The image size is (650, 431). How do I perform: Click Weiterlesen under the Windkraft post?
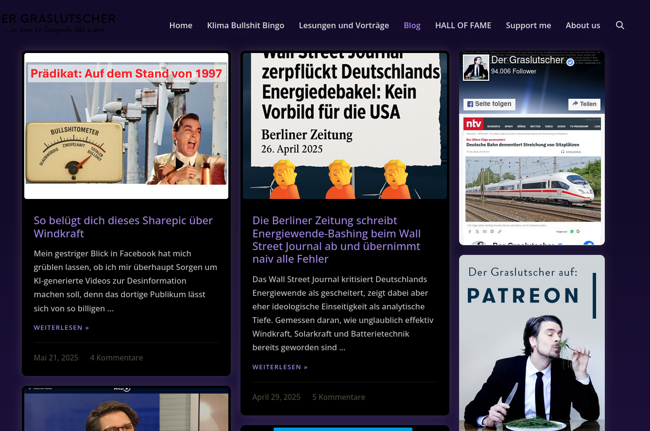62,328
